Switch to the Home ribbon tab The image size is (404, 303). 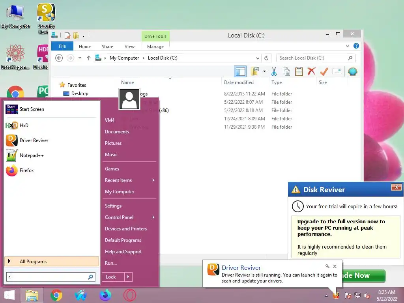click(x=85, y=47)
